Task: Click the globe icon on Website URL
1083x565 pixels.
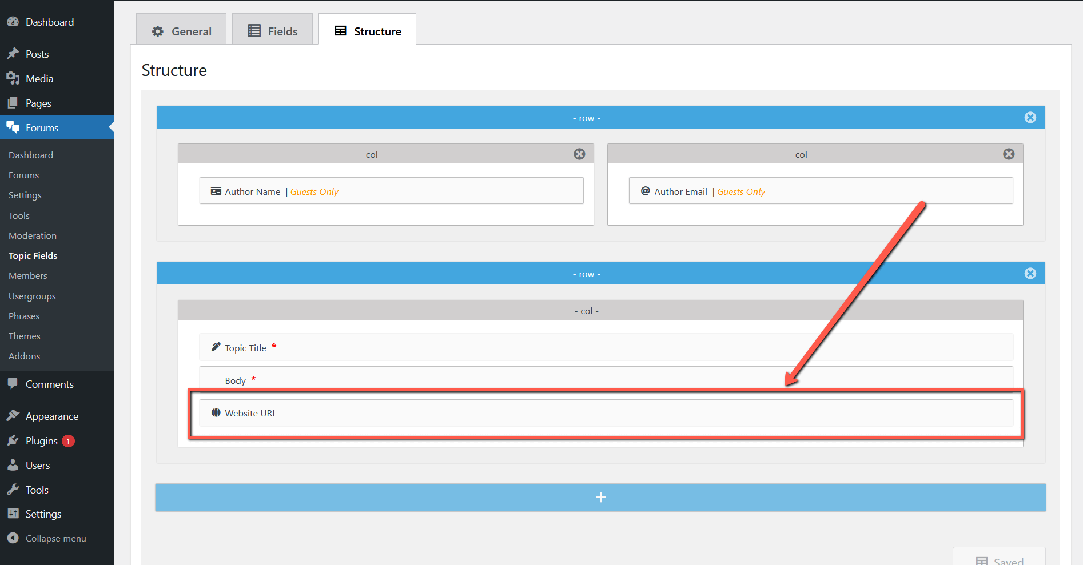Action: [216, 413]
